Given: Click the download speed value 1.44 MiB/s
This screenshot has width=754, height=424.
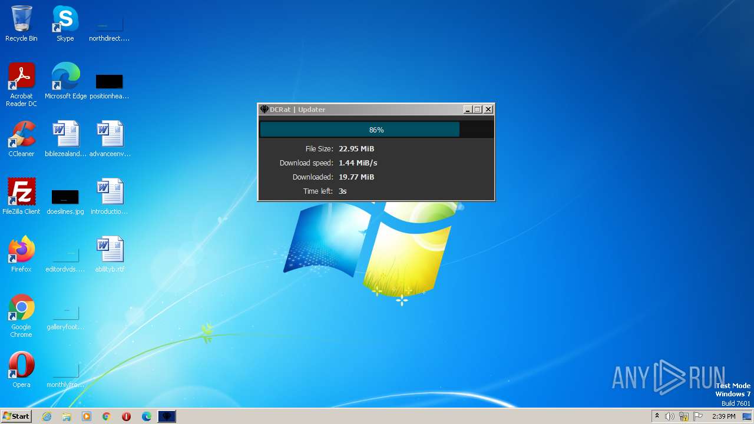Looking at the screenshot, I should (x=358, y=163).
